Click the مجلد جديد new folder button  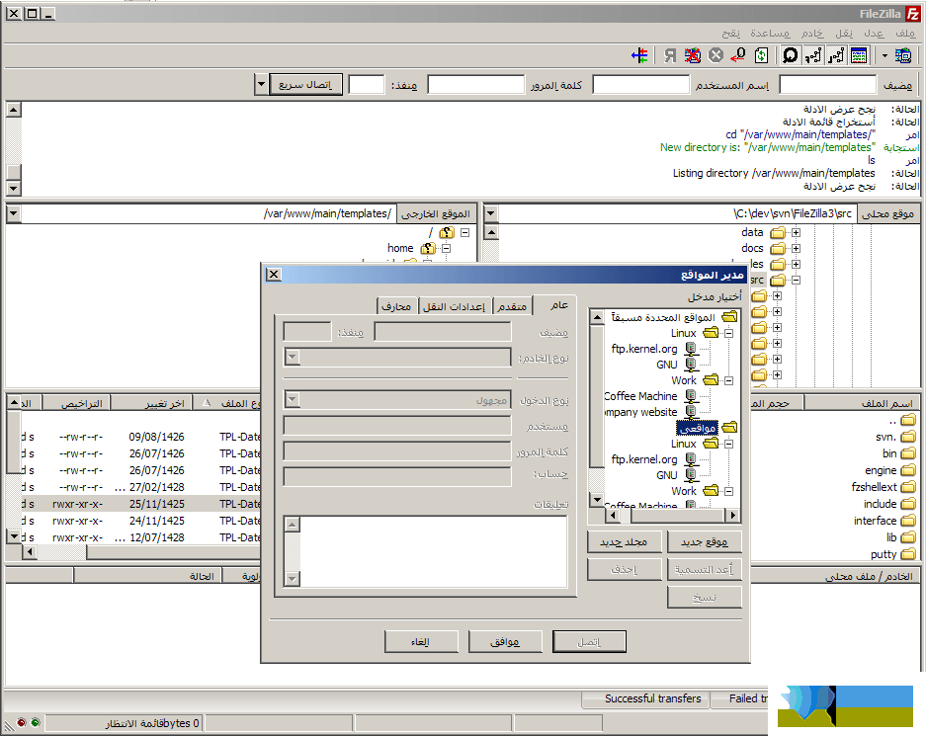click(625, 541)
